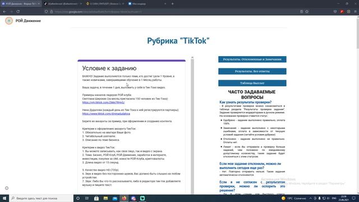The image size is (359, 202).
Task: Open the teal app icon on the taskbar
Action: [142, 198]
